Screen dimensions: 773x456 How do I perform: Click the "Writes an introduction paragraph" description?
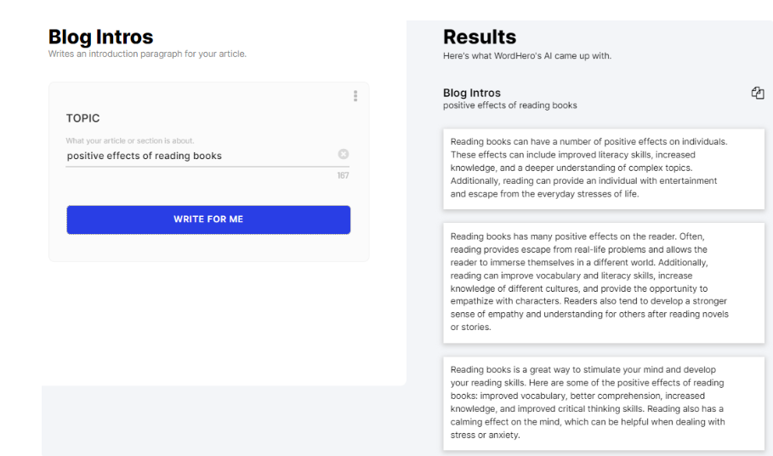click(x=147, y=54)
